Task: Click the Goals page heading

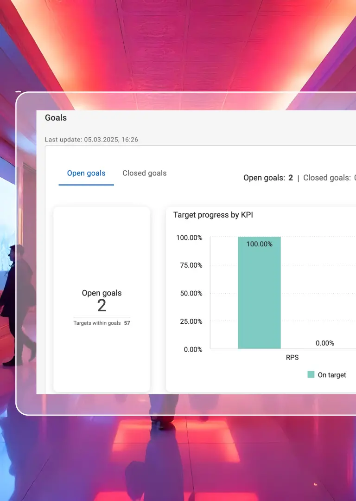Action: pos(56,117)
